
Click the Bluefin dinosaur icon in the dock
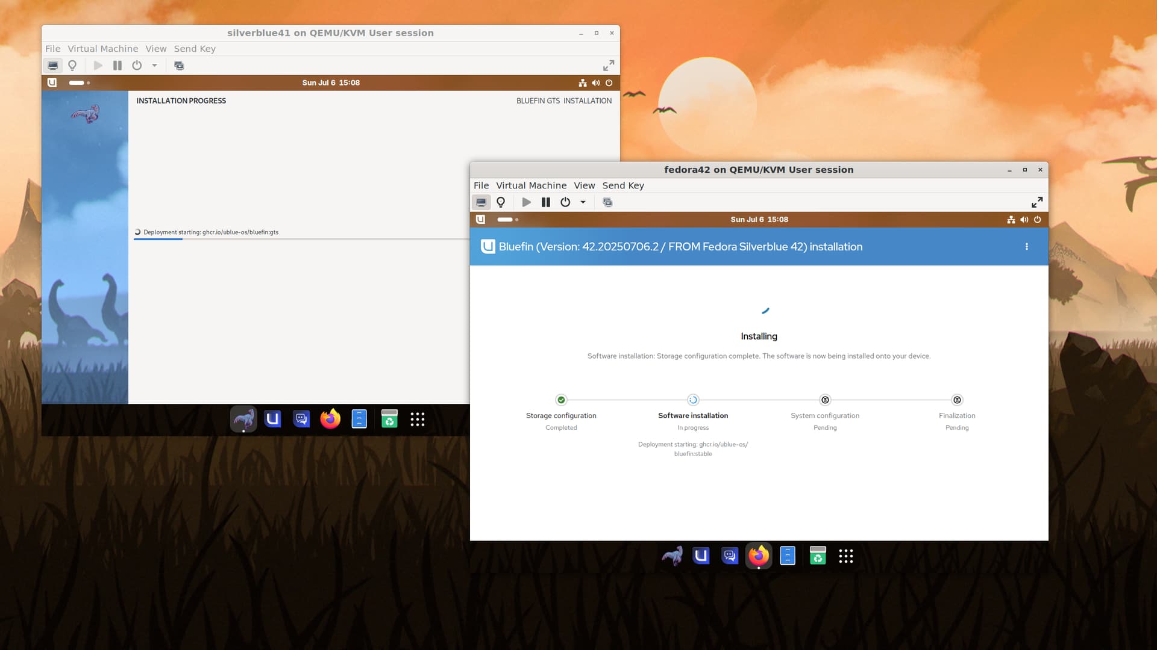(x=672, y=556)
